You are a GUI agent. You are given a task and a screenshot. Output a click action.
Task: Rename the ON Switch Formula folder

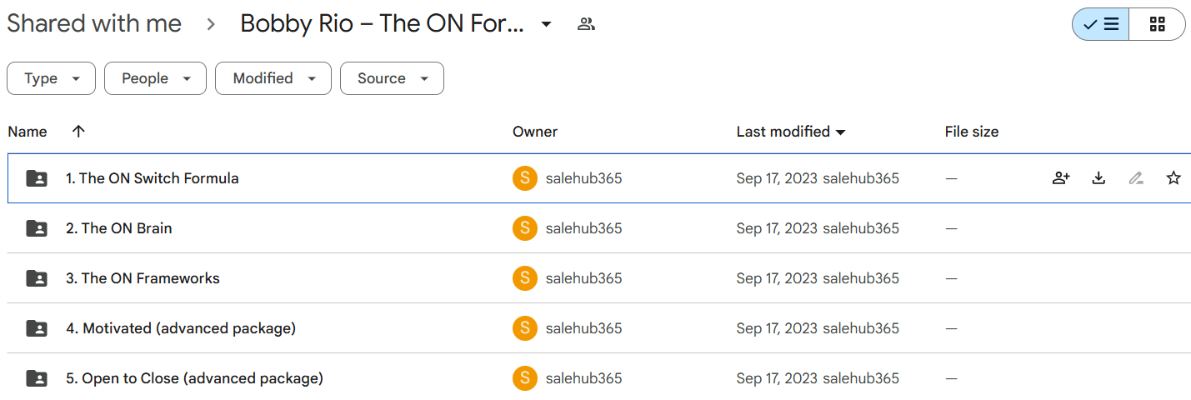(x=1136, y=177)
